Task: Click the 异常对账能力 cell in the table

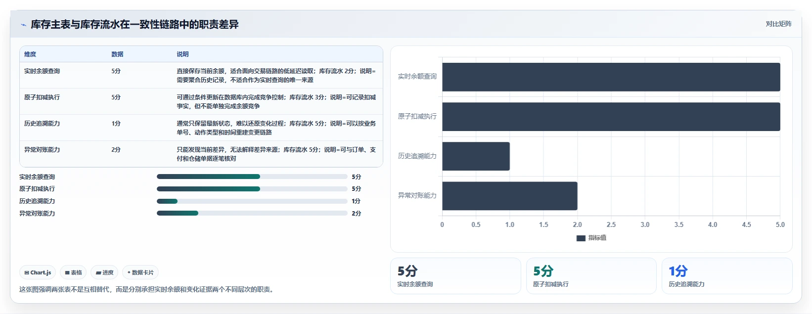Action: coord(42,150)
